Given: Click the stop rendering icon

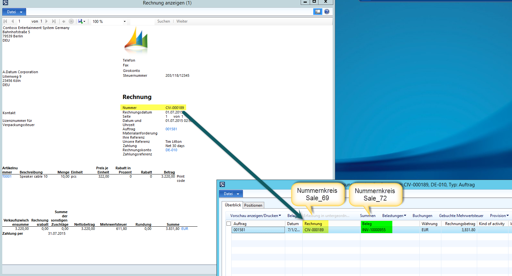Looking at the screenshot, I should pos(71,21).
